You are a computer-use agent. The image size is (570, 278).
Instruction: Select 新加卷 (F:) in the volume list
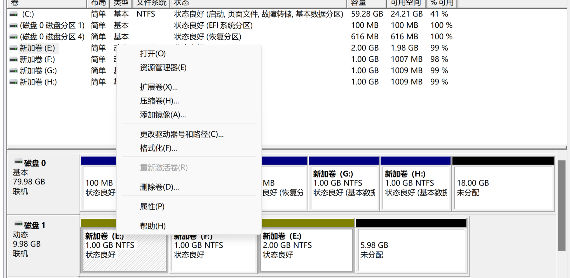[x=37, y=60]
